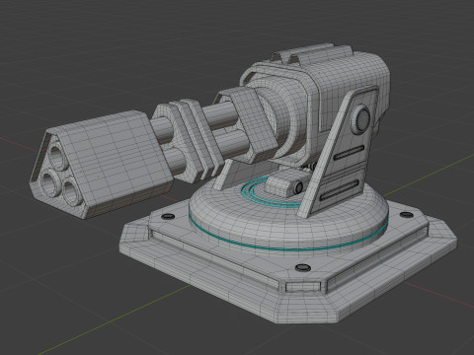
Task: Click the lower slot on side bracket
Action: click(x=339, y=190)
